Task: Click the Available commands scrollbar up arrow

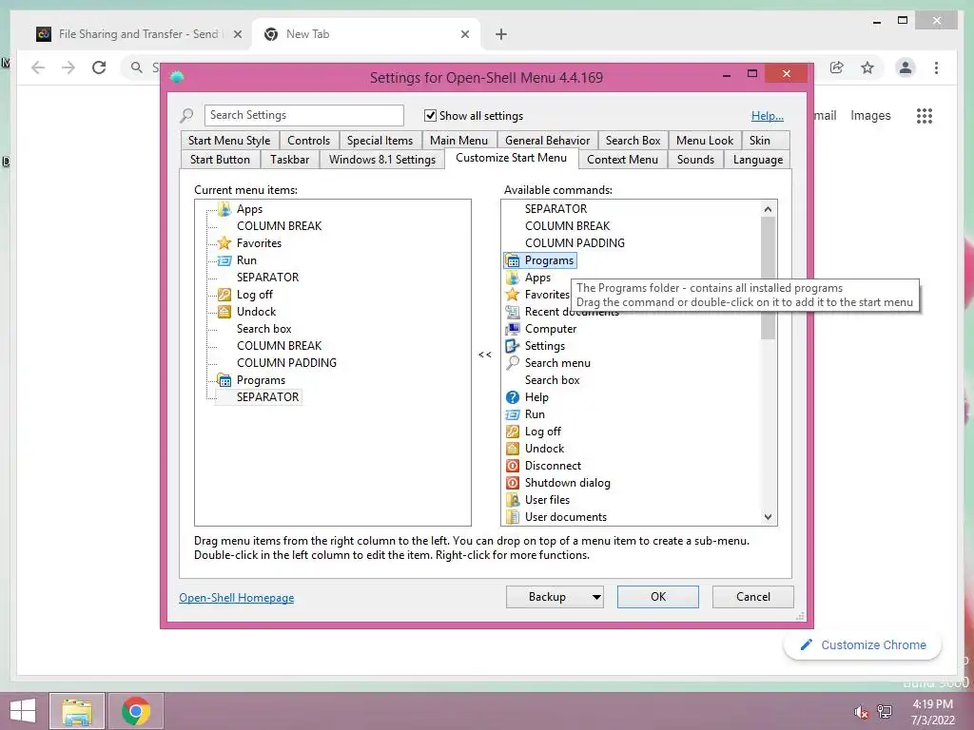Action: click(769, 209)
